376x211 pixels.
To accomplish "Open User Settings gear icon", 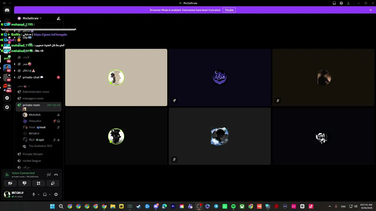I will (56, 194).
